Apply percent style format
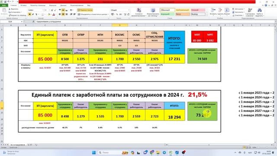 point(117,14)
